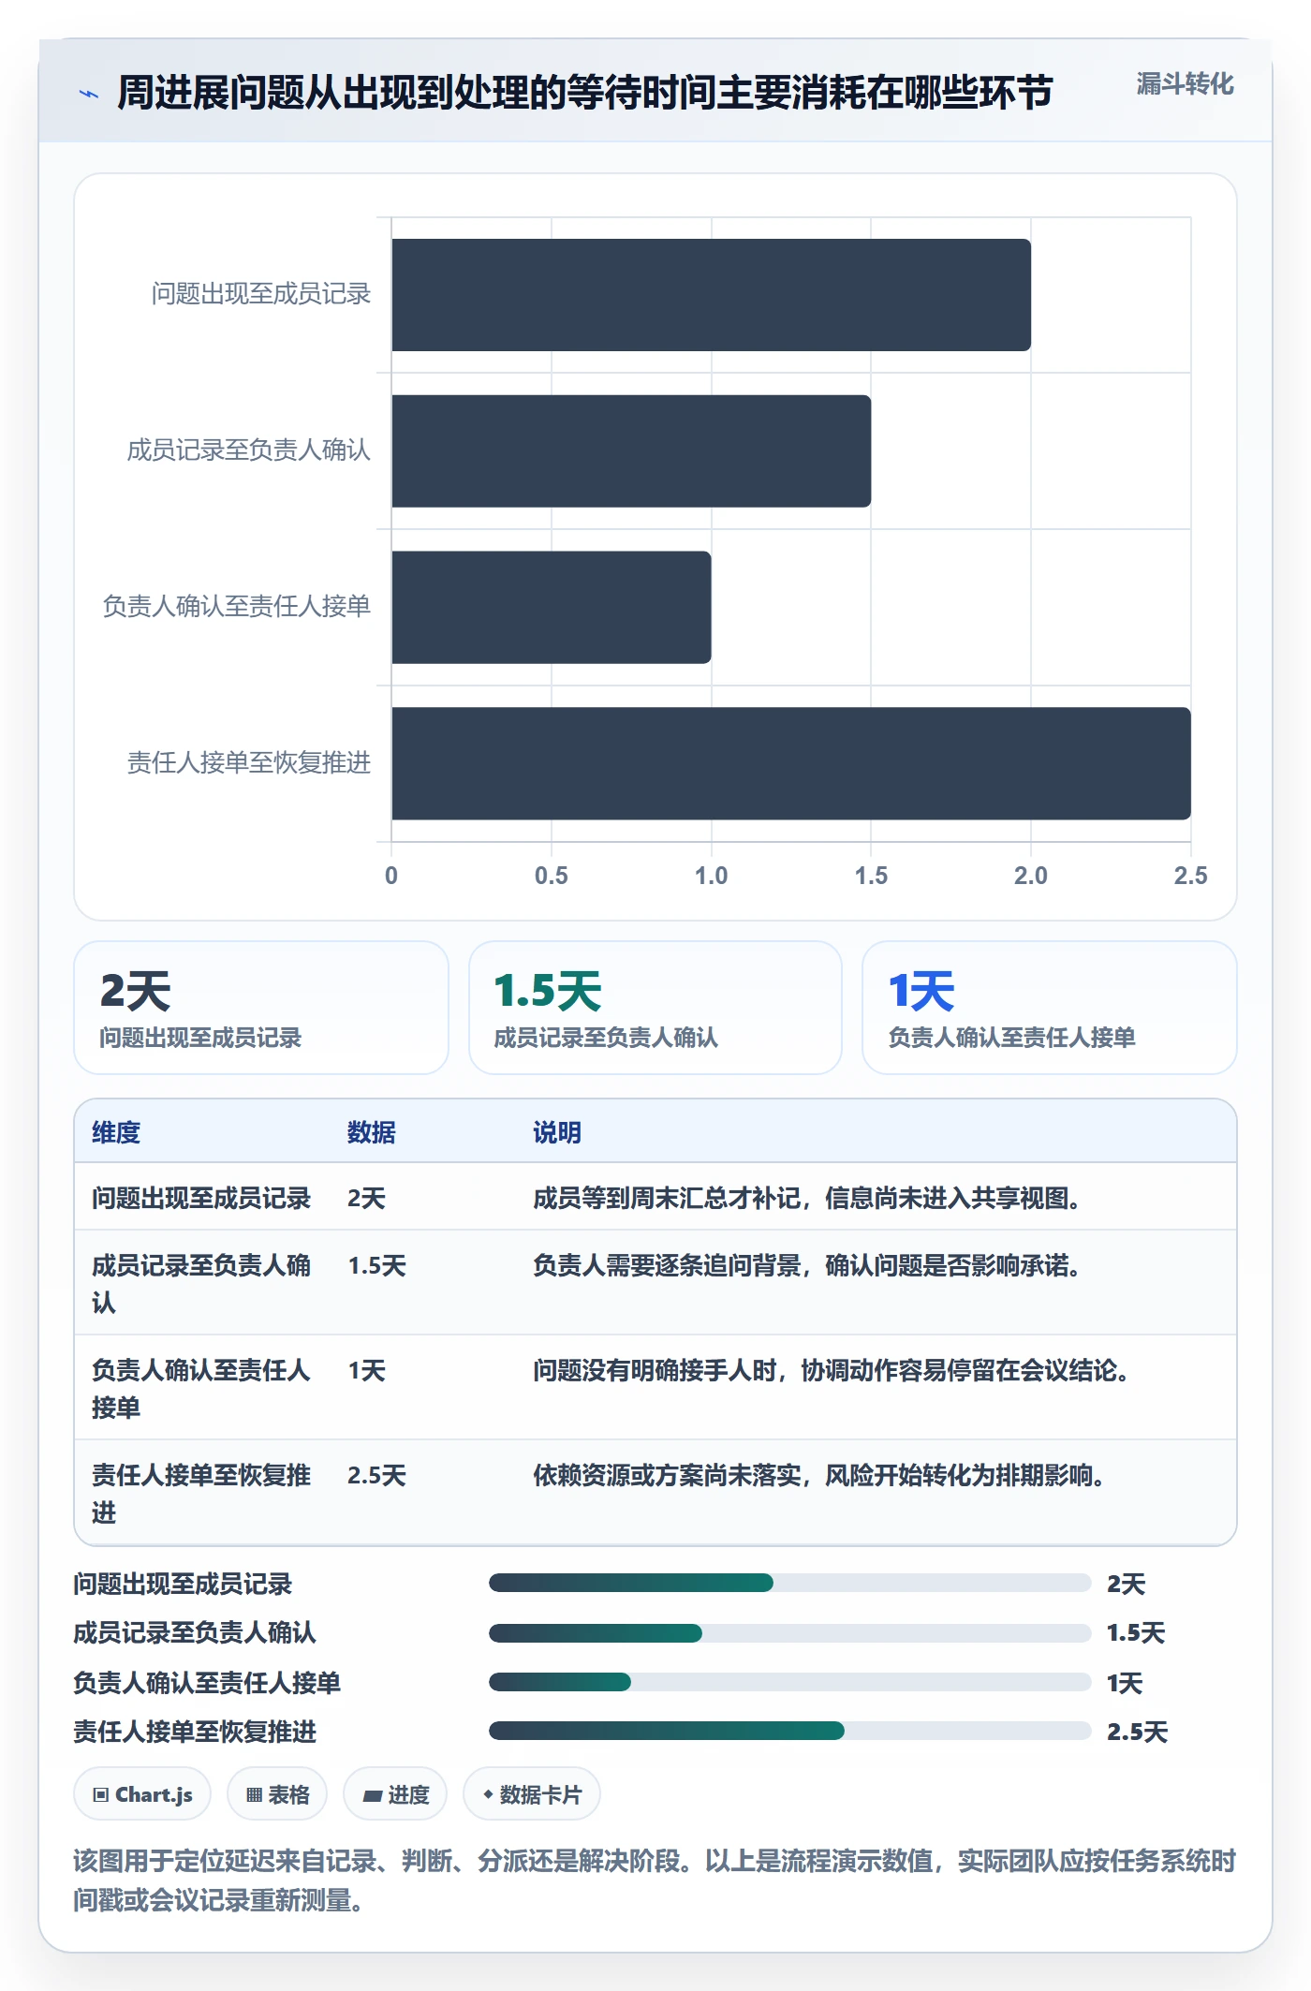Select the 表格 chip
This screenshot has width=1311, height=1991.
pyautogui.click(x=277, y=1794)
